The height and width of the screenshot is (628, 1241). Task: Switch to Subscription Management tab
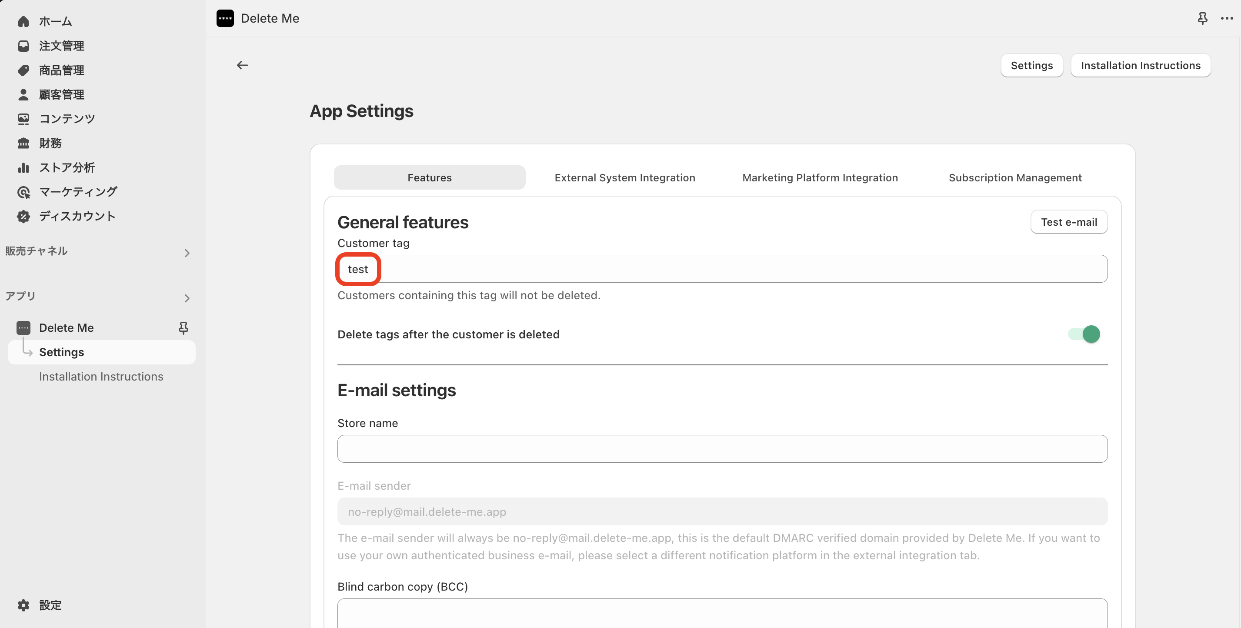1015,177
